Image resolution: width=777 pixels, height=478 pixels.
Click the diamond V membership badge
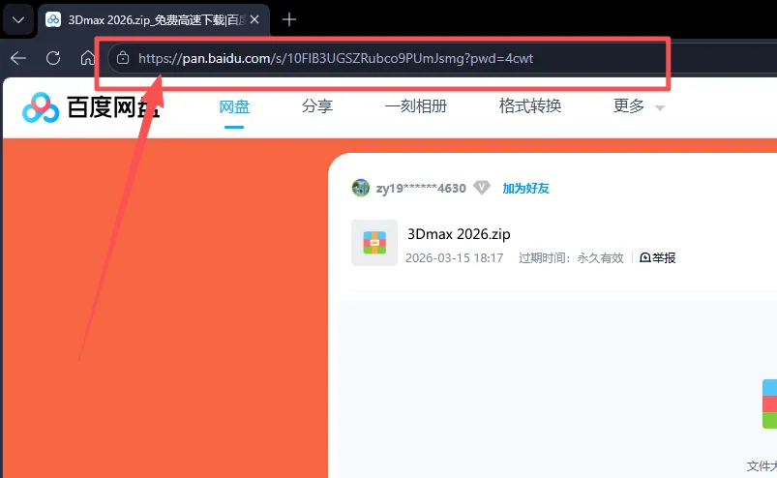coord(482,188)
